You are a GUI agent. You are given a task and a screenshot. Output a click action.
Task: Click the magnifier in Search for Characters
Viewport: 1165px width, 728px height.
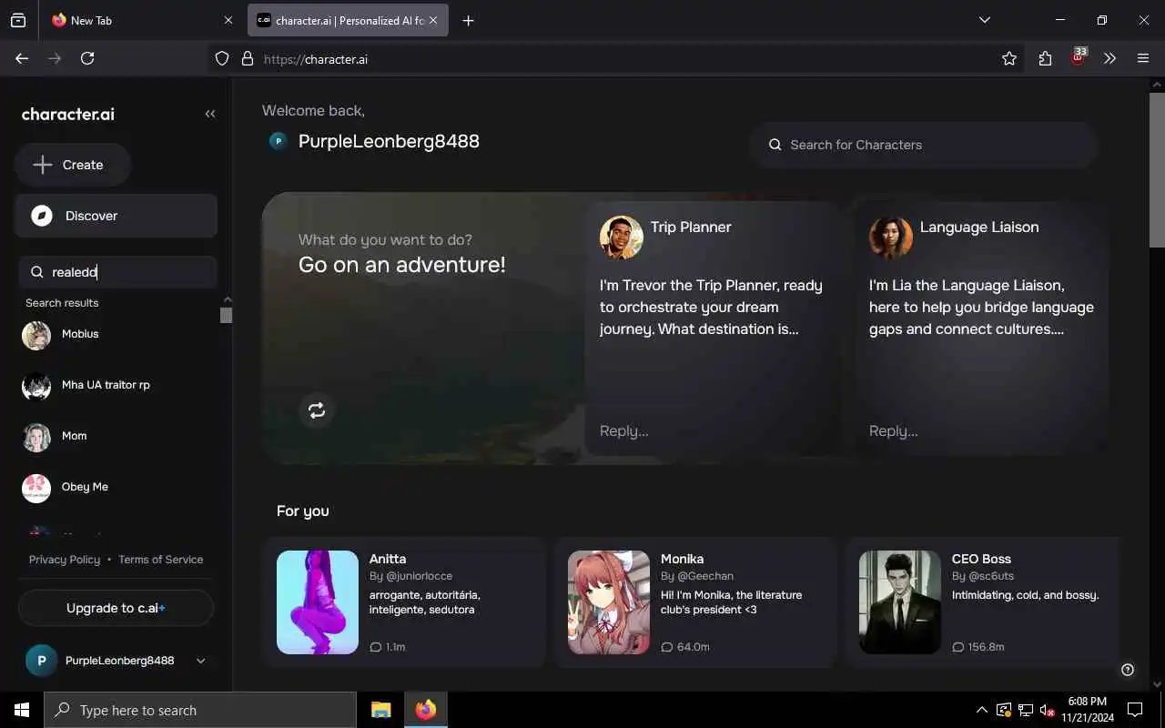(x=775, y=145)
